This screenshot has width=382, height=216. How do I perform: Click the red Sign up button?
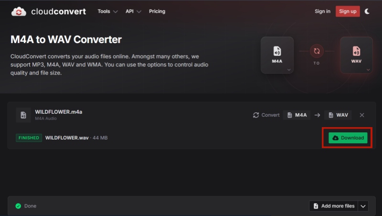point(348,11)
